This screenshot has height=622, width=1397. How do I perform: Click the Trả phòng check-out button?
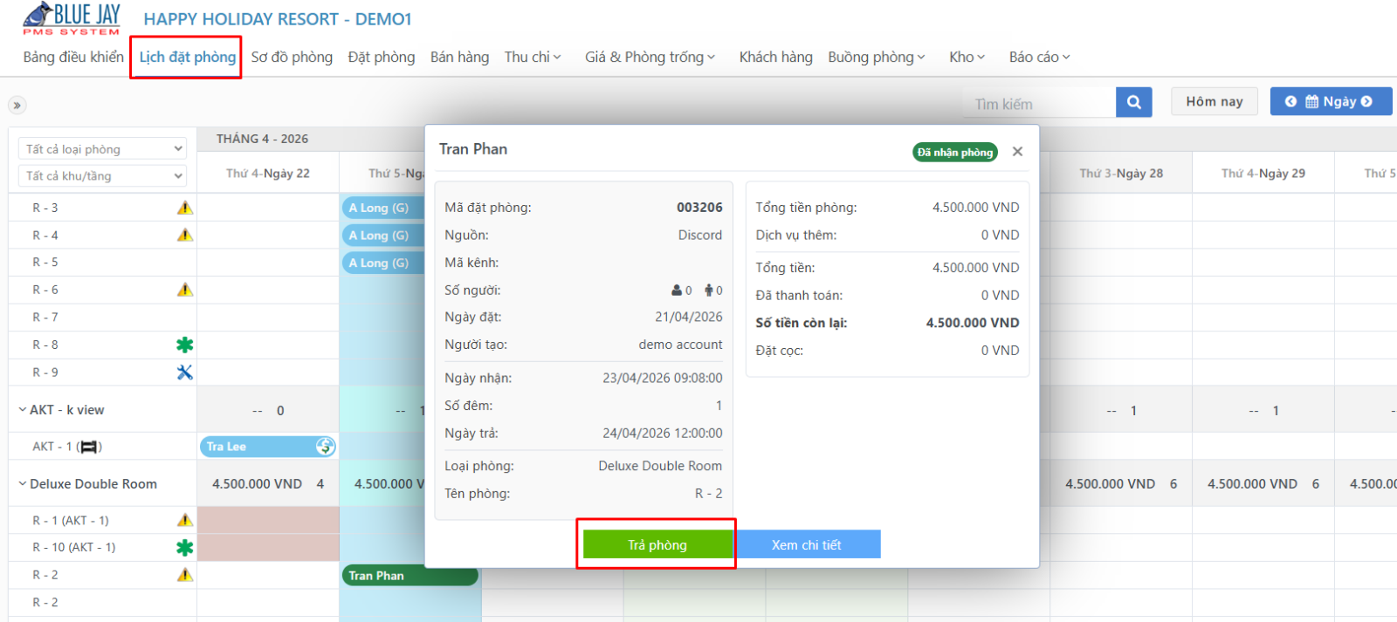(657, 544)
